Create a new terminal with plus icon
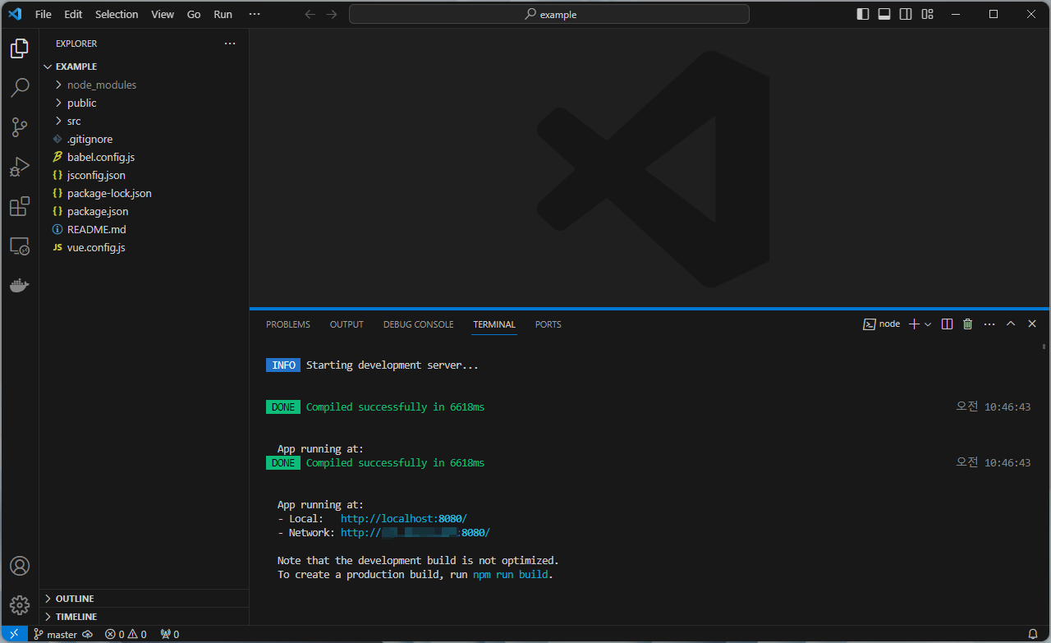Screen dimensions: 1051x643 tap(914, 324)
